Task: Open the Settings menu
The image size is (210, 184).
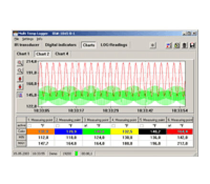Action: [x=28, y=39]
